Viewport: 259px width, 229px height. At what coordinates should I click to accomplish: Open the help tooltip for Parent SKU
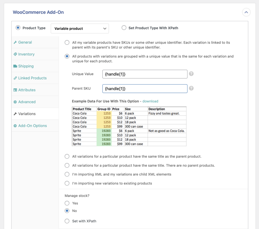click(191, 88)
